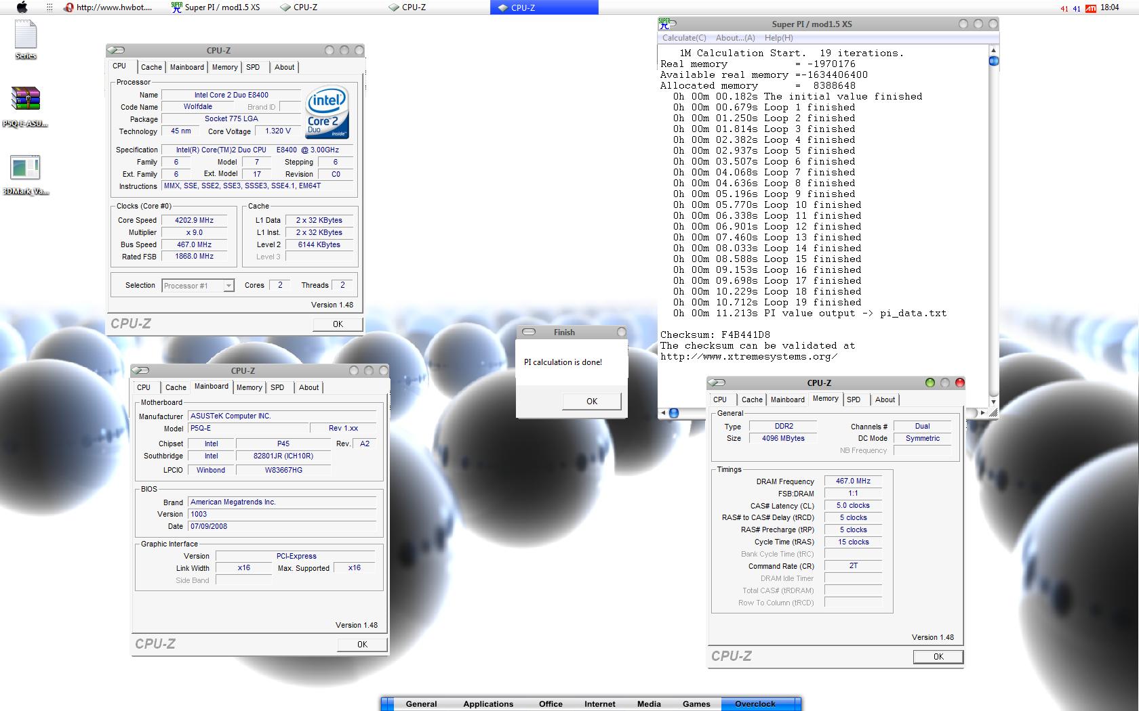The width and height of the screenshot is (1139, 711).
Task: Click green zoom button of Memory CPU-Z window
Action: (930, 383)
